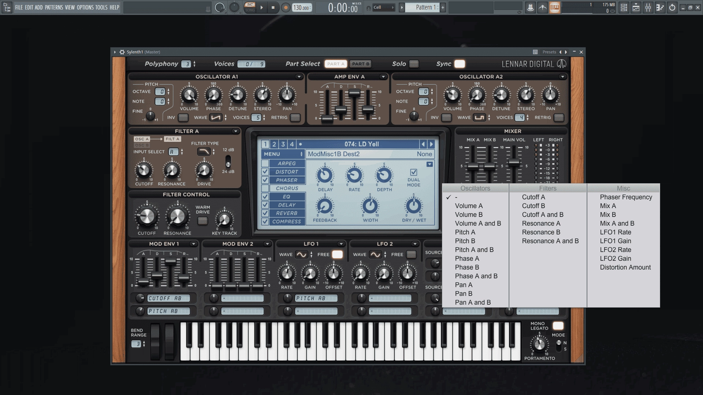Choose Volume A in Oscillators list
This screenshot has height=395, width=703.
coord(469,206)
